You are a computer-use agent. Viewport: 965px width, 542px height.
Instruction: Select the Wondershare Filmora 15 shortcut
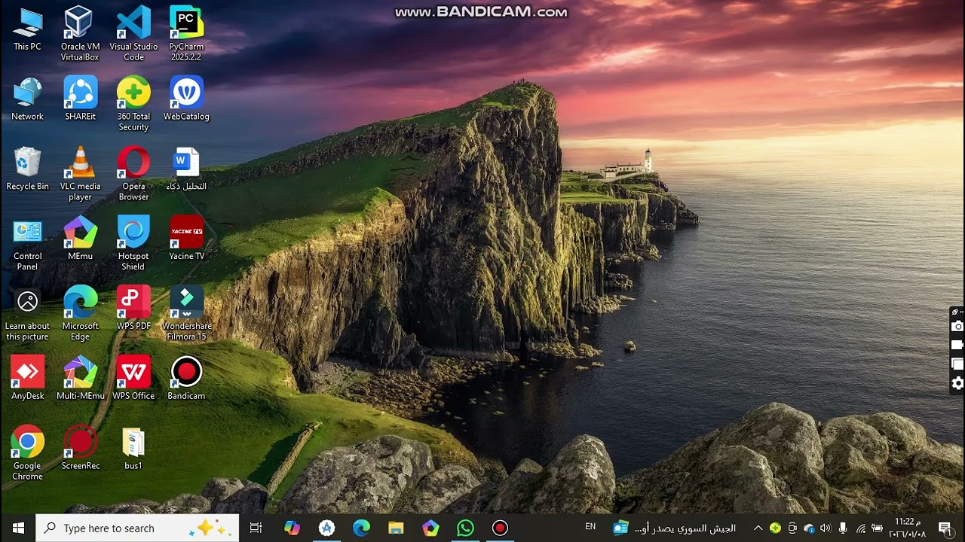point(186,313)
